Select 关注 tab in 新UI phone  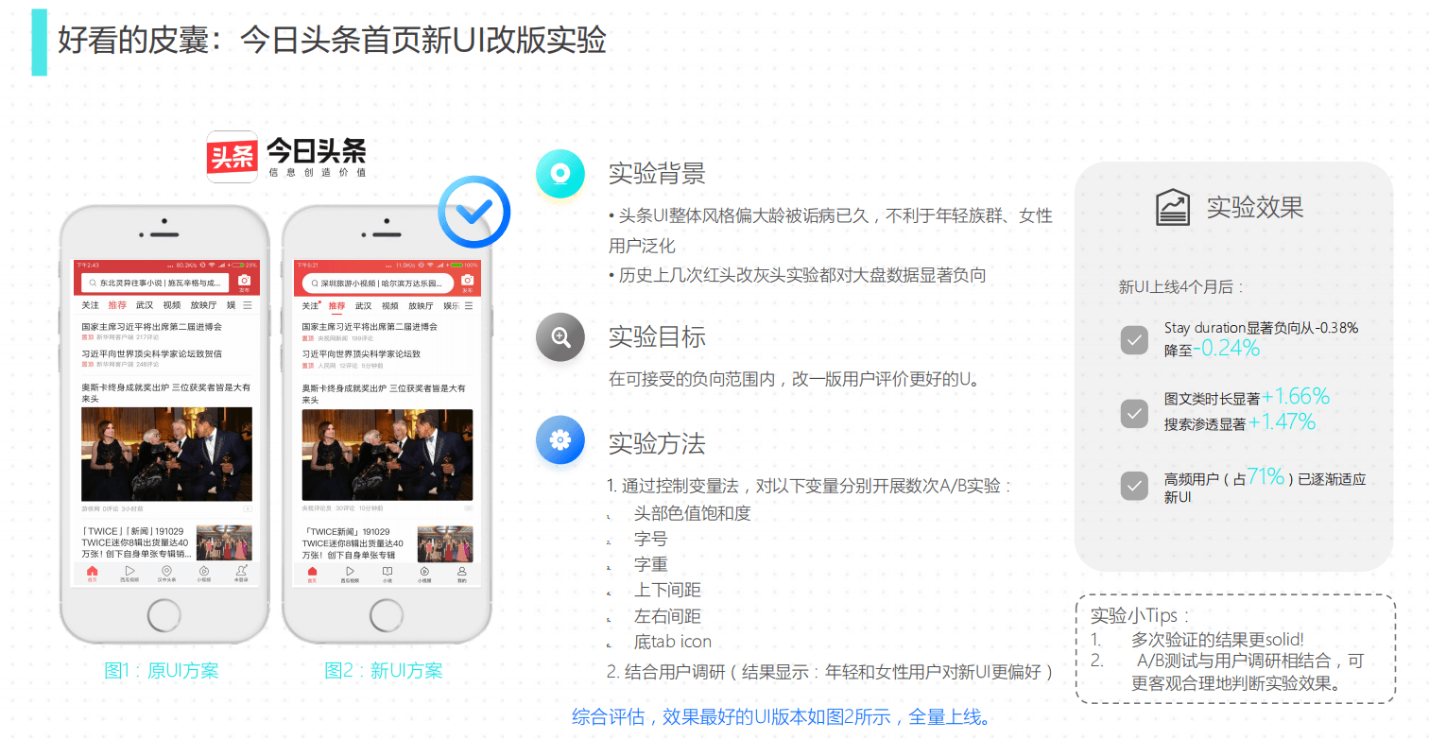click(x=311, y=306)
